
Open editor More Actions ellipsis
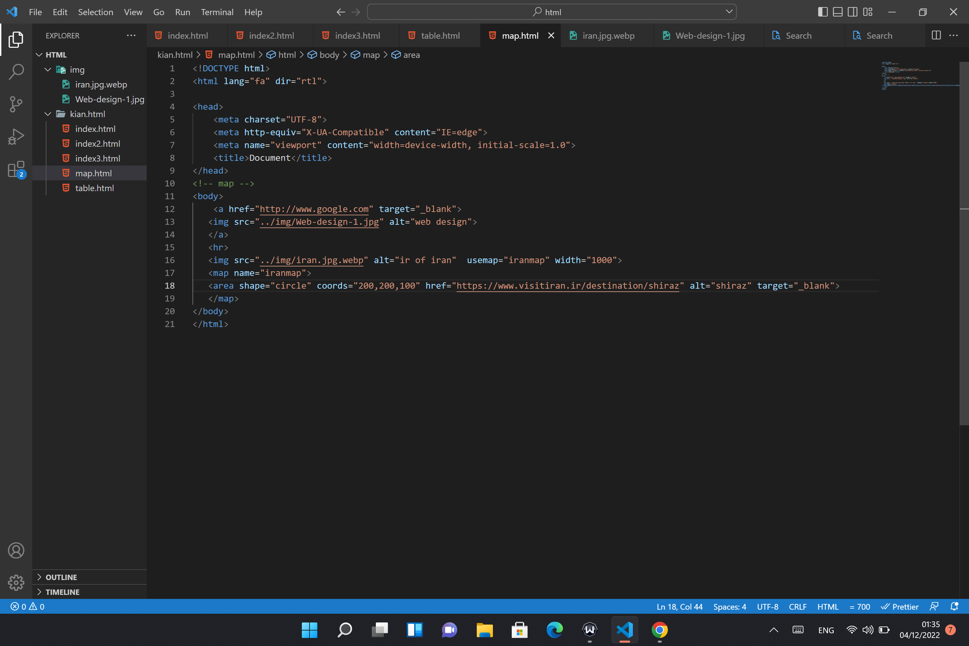(953, 35)
